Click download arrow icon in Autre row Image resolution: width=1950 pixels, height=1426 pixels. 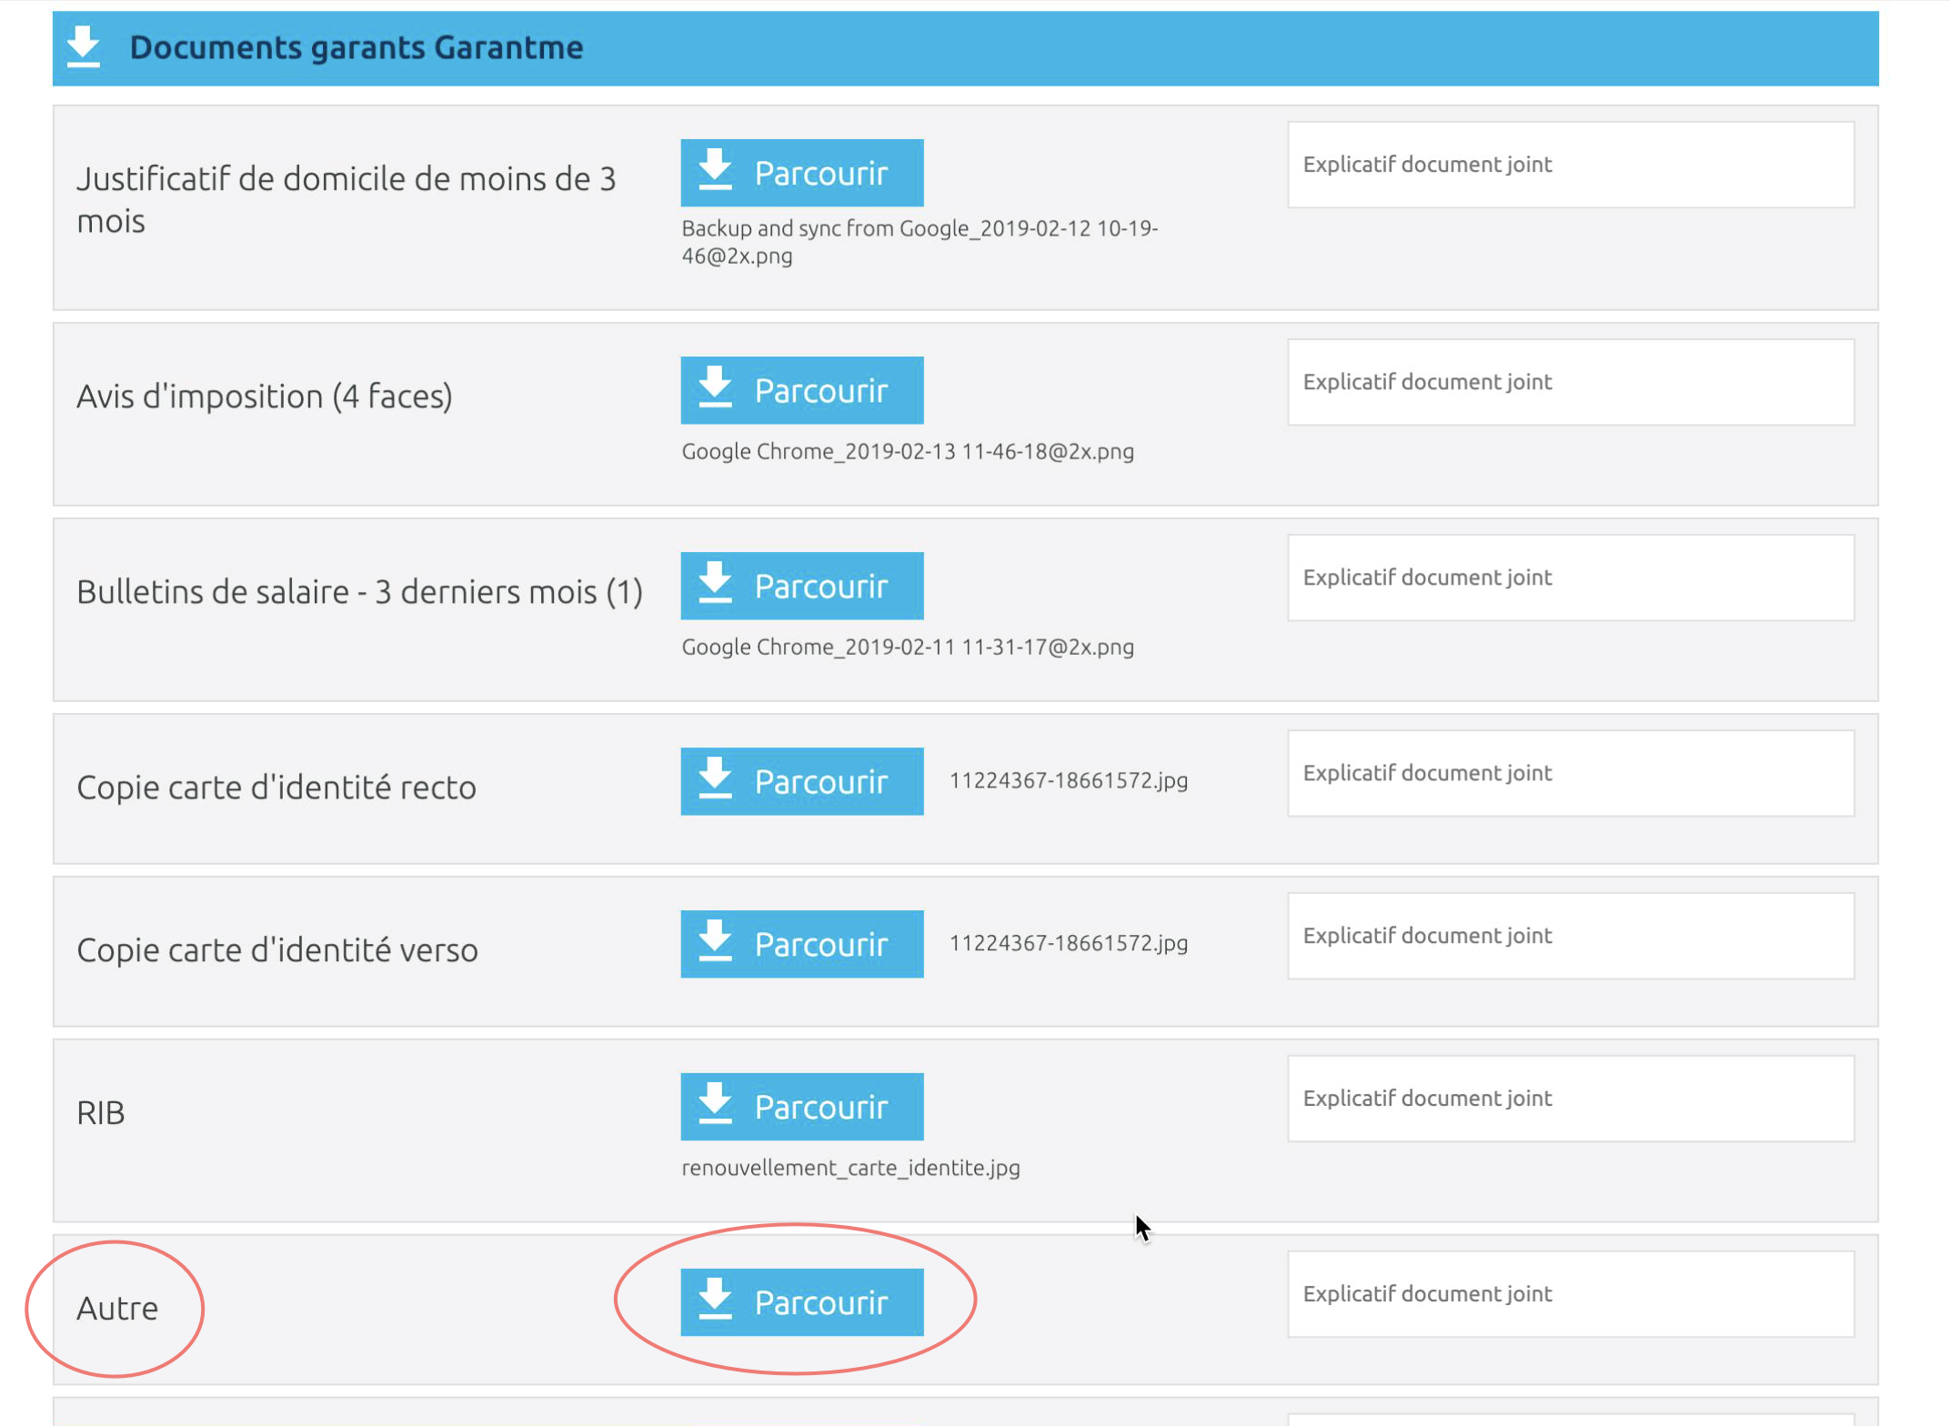(x=715, y=1300)
